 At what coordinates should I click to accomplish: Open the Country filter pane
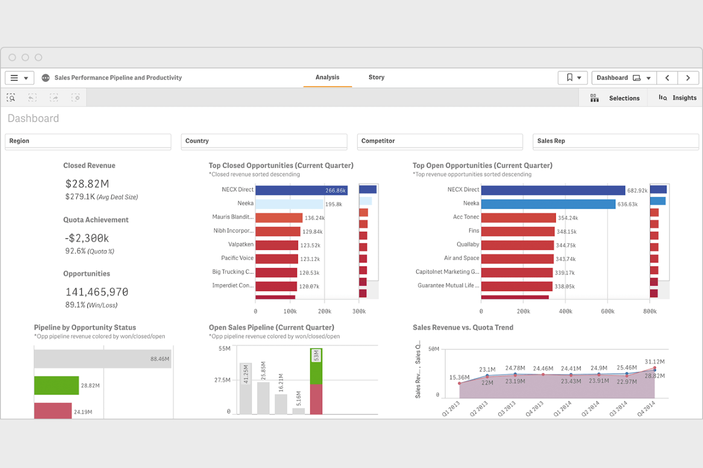click(264, 141)
